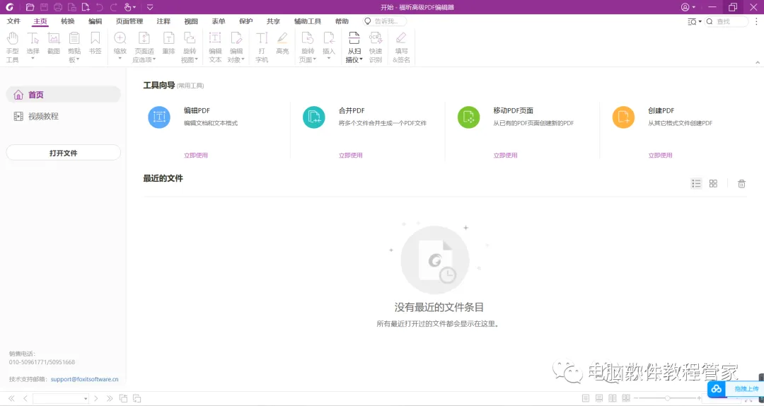Click the printer icon in title bar
Screen dimensions: 764x406
click(58, 7)
